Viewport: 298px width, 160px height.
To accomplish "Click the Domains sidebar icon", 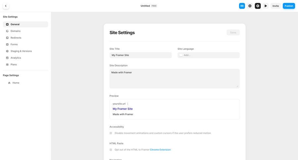I will coord(7,31).
